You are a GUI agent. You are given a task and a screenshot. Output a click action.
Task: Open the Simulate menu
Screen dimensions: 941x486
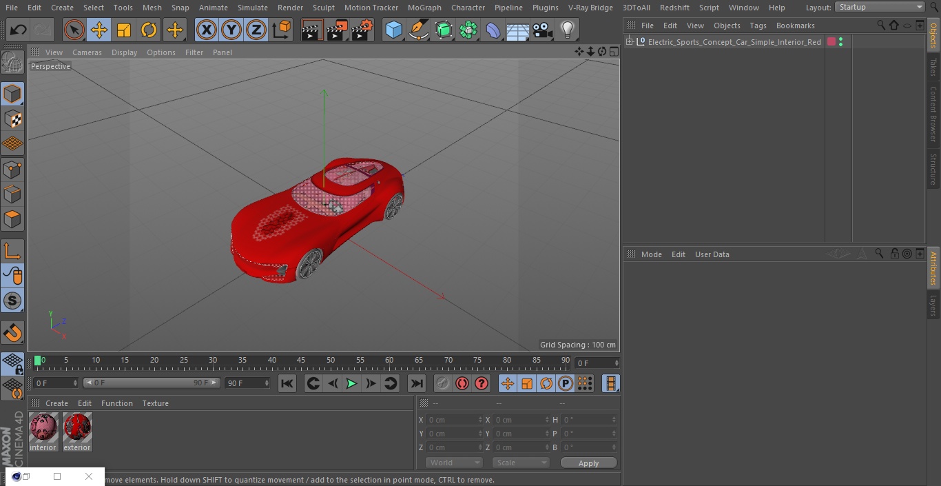tap(253, 8)
